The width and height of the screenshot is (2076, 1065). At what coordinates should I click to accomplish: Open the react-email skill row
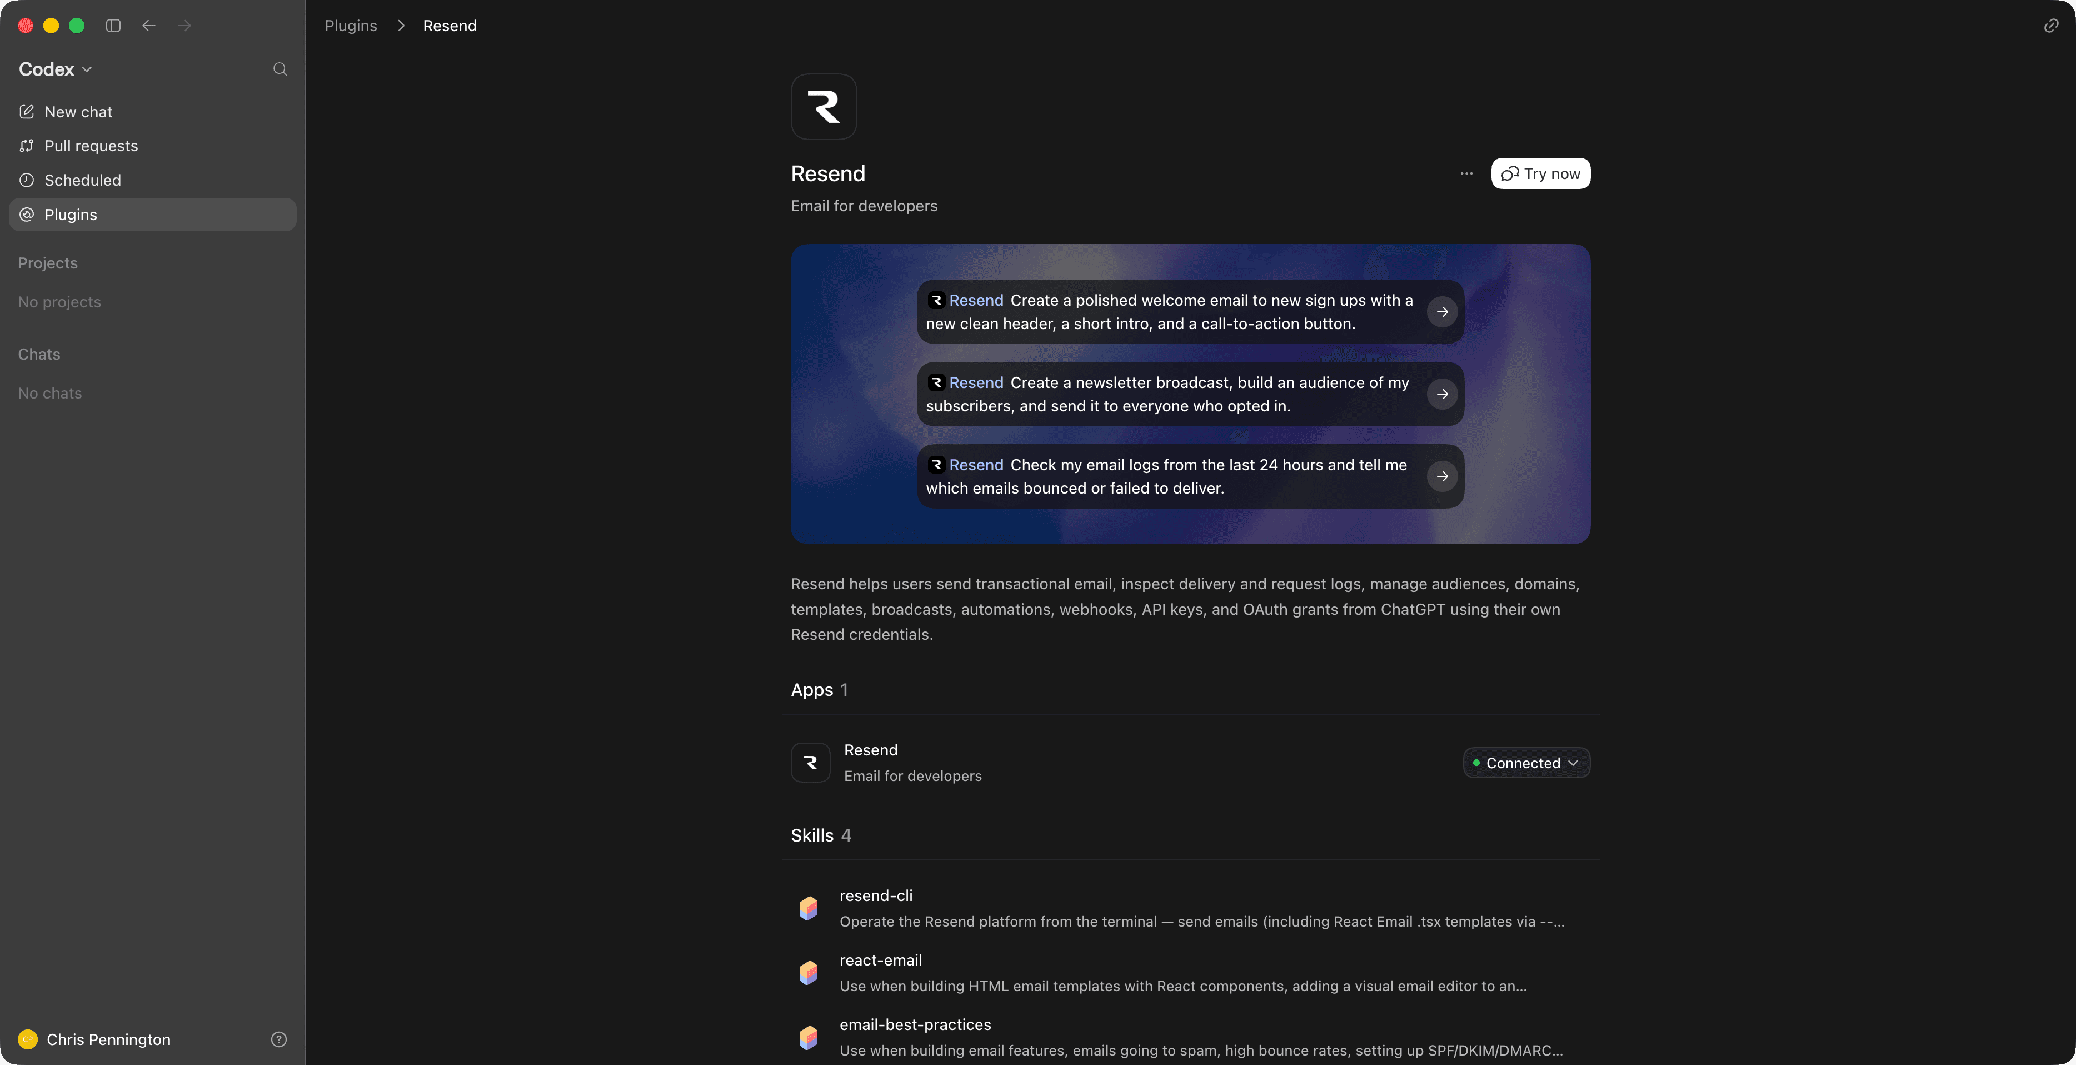coord(1190,972)
